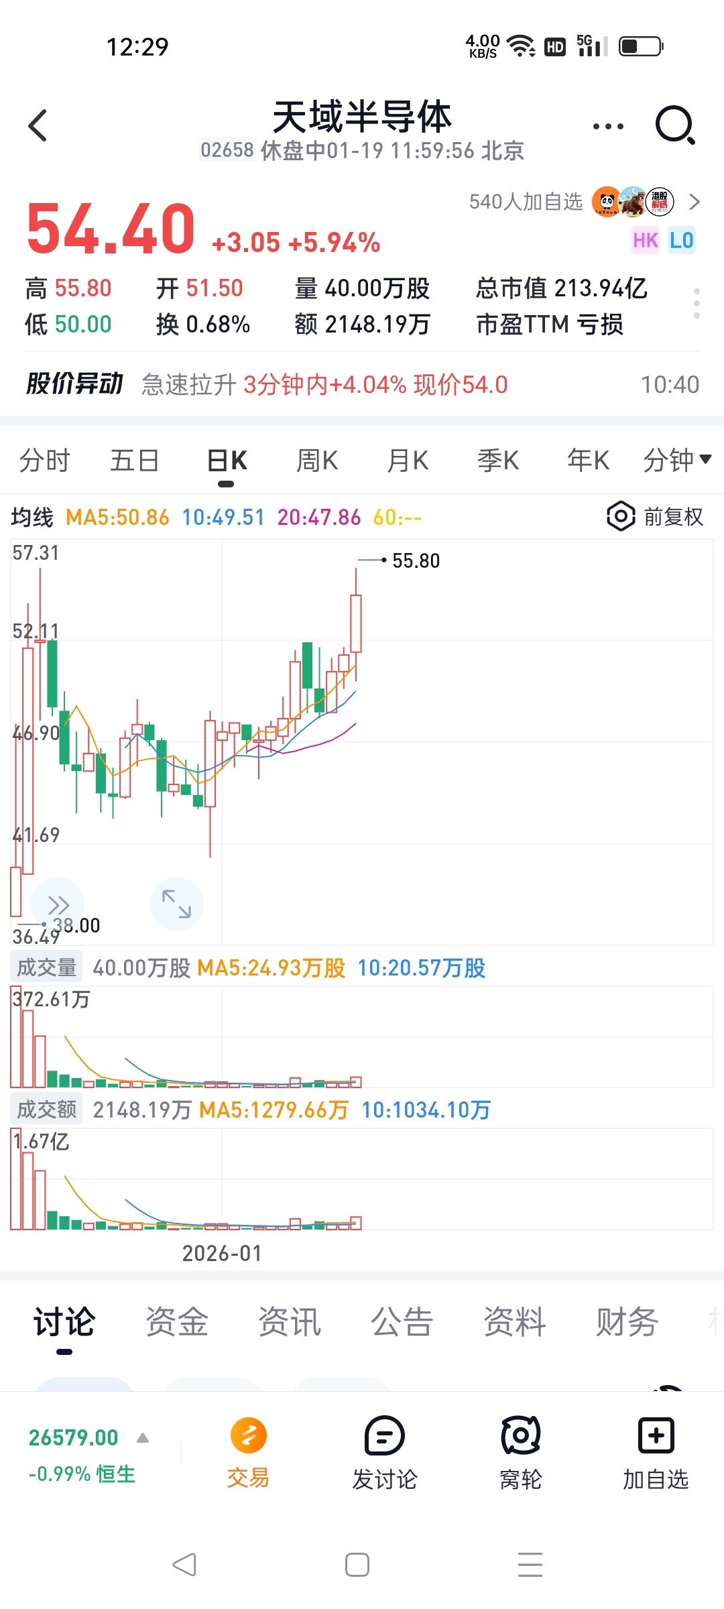Open the 分钟 interval dropdown
Image resolution: width=724 pixels, height=1609 pixels.
(677, 461)
